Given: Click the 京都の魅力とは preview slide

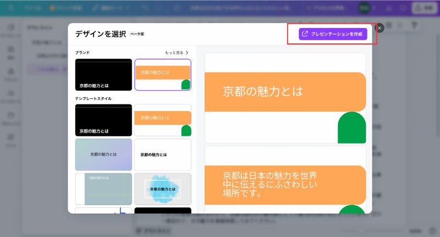Looking at the screenshot, I should pyautogui.click(x=285, y=98).
